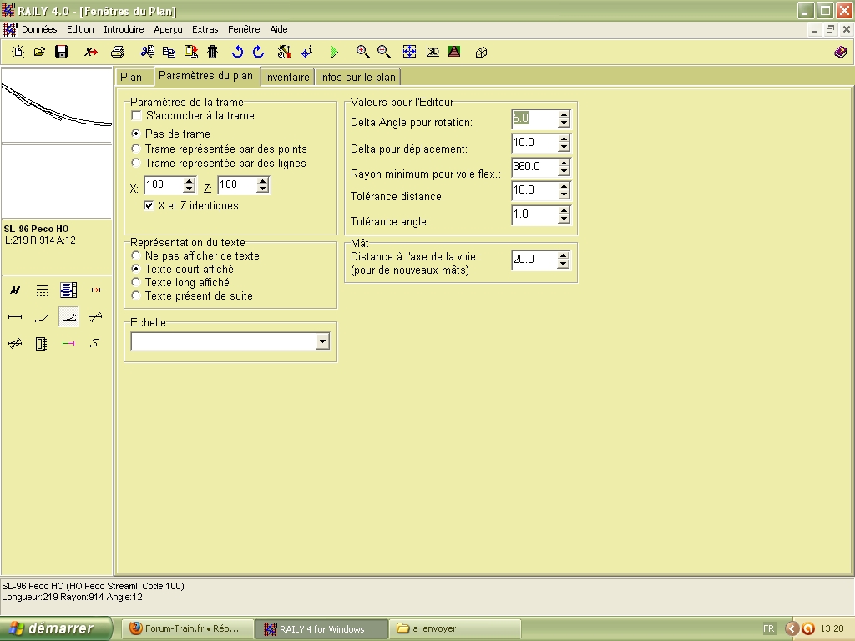Click the trash can delete icon
This screenshot has height=641, width=855.
213,52
